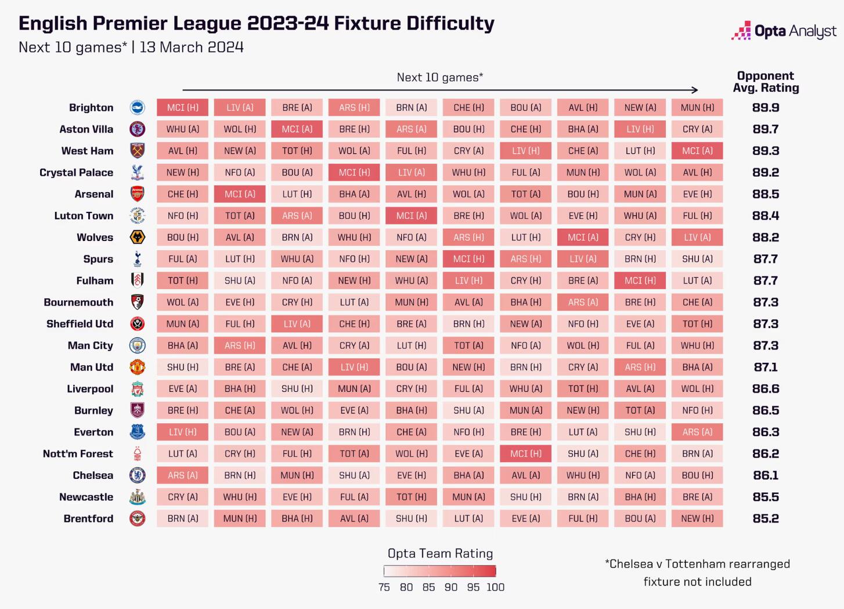
Task: Click the Chelsea club badge
Action: coord(138,475)
